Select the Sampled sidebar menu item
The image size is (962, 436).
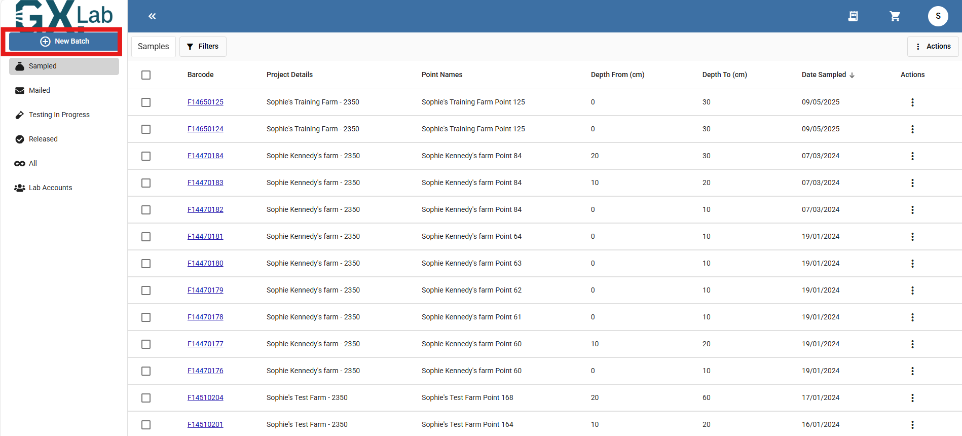point(64,66)
